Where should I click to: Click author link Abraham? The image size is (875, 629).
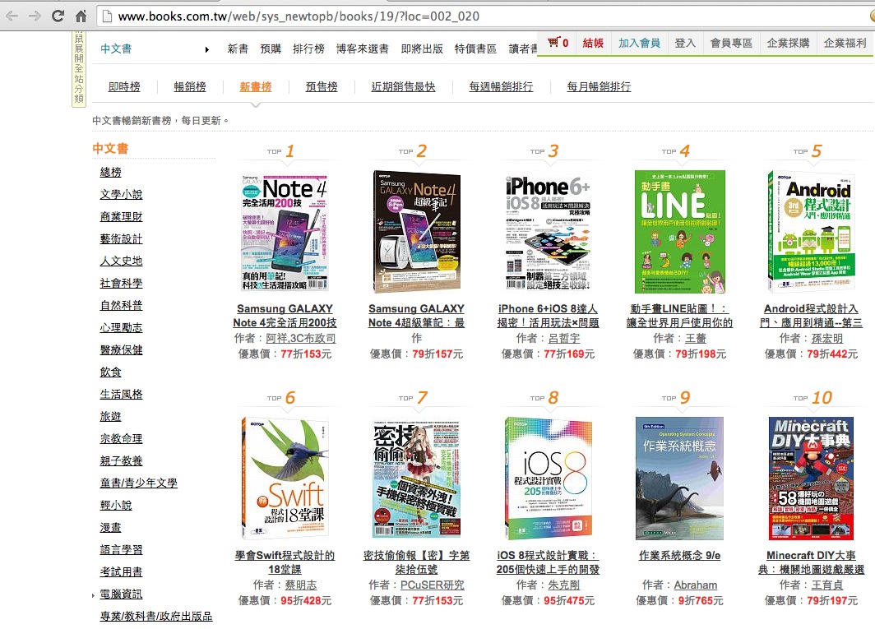[696, 585]
